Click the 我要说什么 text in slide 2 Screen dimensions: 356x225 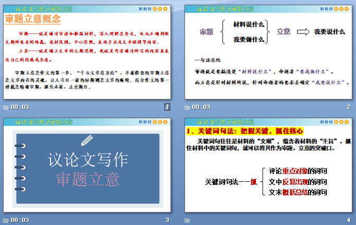click(x=329, y=32)
